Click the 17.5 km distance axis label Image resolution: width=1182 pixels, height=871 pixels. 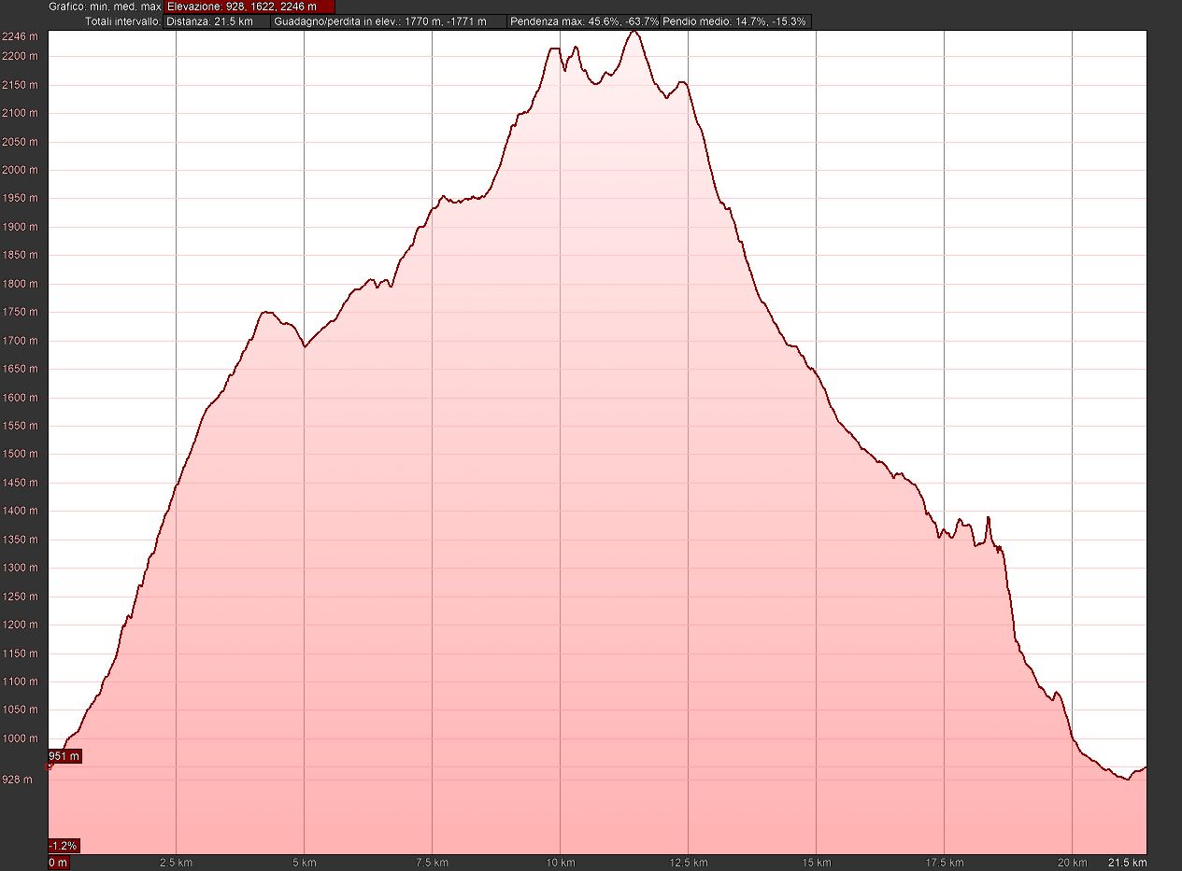(944, 863)
